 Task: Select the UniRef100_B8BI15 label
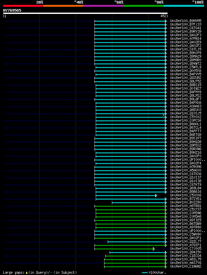[x=186, y=85]
